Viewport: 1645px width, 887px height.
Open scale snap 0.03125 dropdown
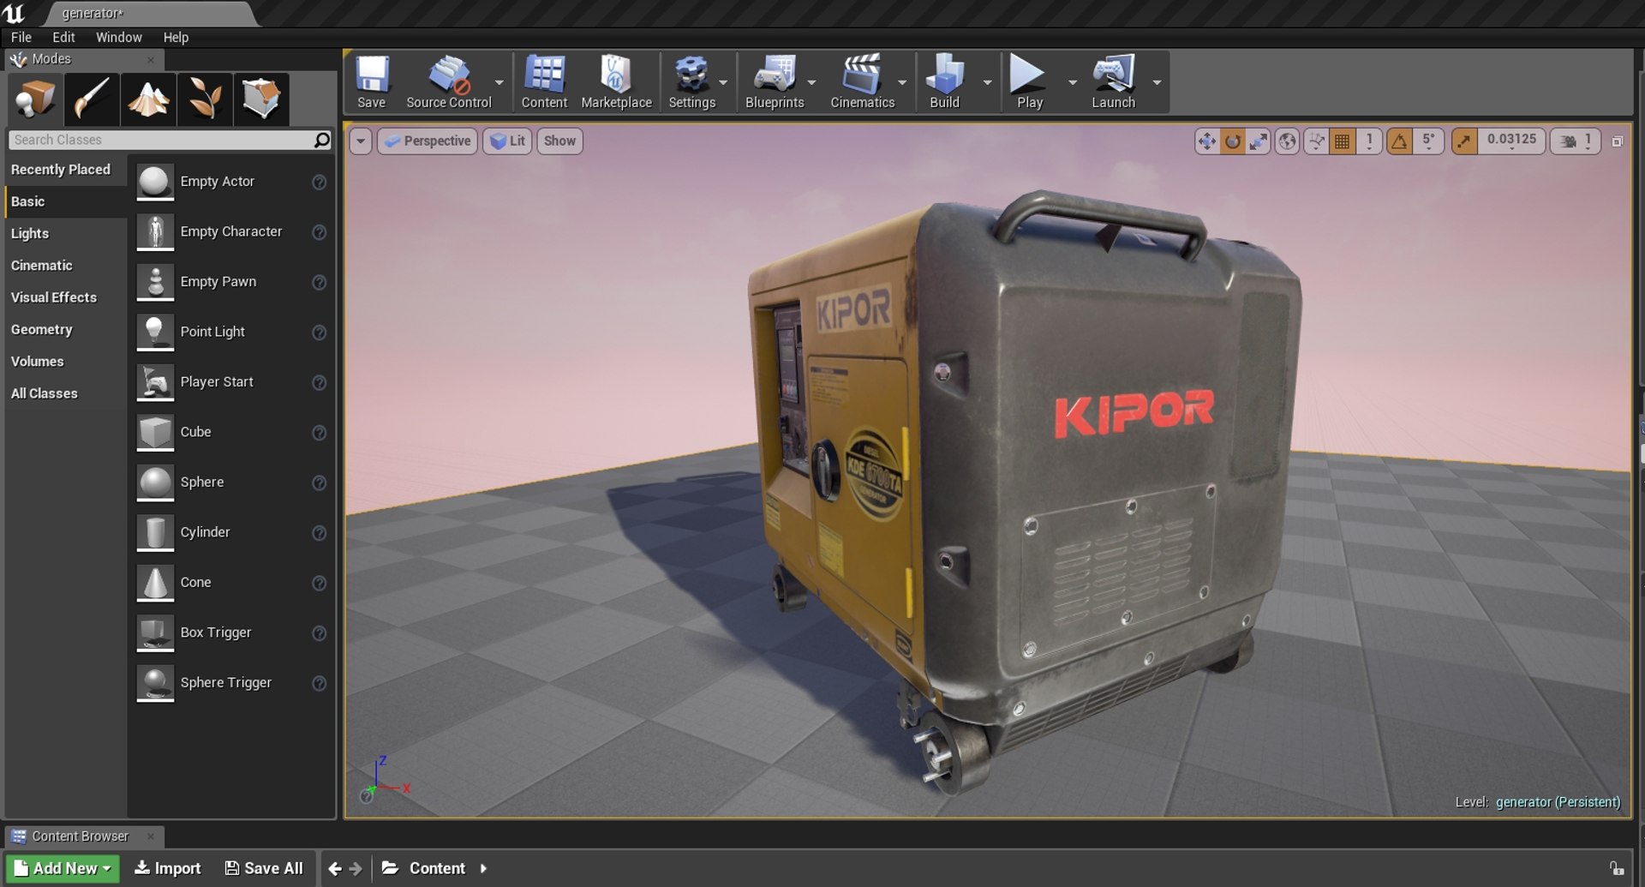point(1511,141)
